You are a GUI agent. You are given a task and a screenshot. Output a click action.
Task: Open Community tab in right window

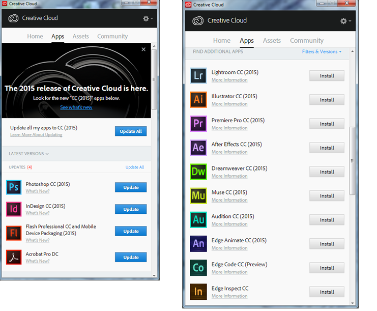coord(307,40)
